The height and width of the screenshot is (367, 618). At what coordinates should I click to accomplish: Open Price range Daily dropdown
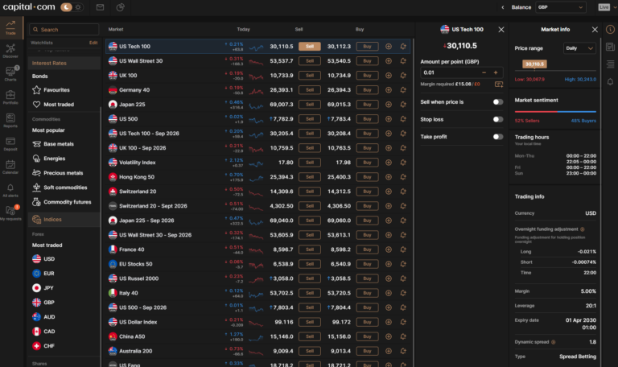(579, 48)
